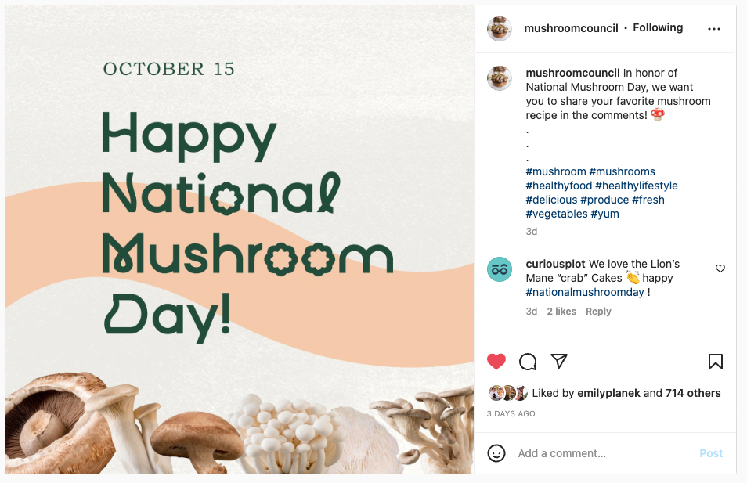Open the emoji picker smiley icon
The height and width of the screenshot is (483, 747).
pos(496,453)
